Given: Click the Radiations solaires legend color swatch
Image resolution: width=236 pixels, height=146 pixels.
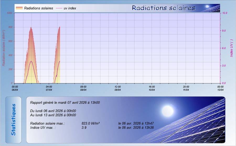Looking at the screenshot, I should (x=19, y=8).
